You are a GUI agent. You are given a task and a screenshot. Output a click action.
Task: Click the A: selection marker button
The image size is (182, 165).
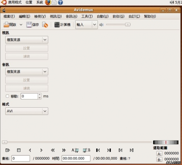point(159,154)
